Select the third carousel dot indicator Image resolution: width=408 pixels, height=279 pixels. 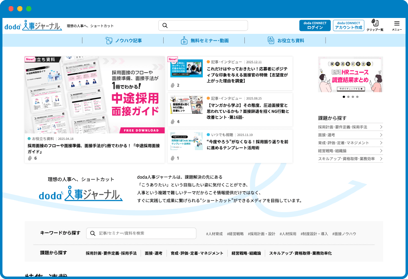(x=353, y=97)
